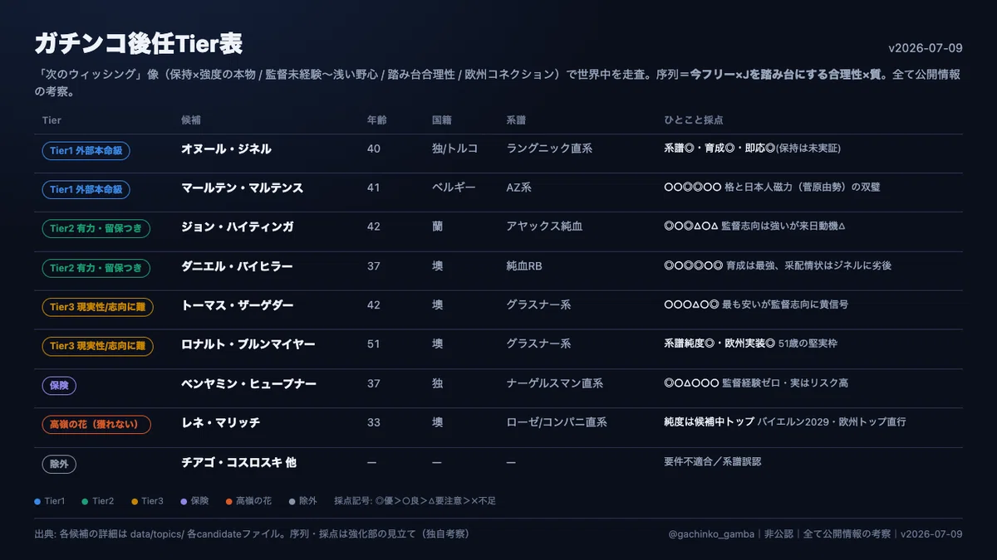This screenshot has height=560, width=997.
Task: Click the gray 除外 legend dot
Action: coord(292,501)
